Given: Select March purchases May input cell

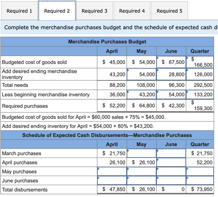Looking at the screenshot, I should click(x=142, y=153).
